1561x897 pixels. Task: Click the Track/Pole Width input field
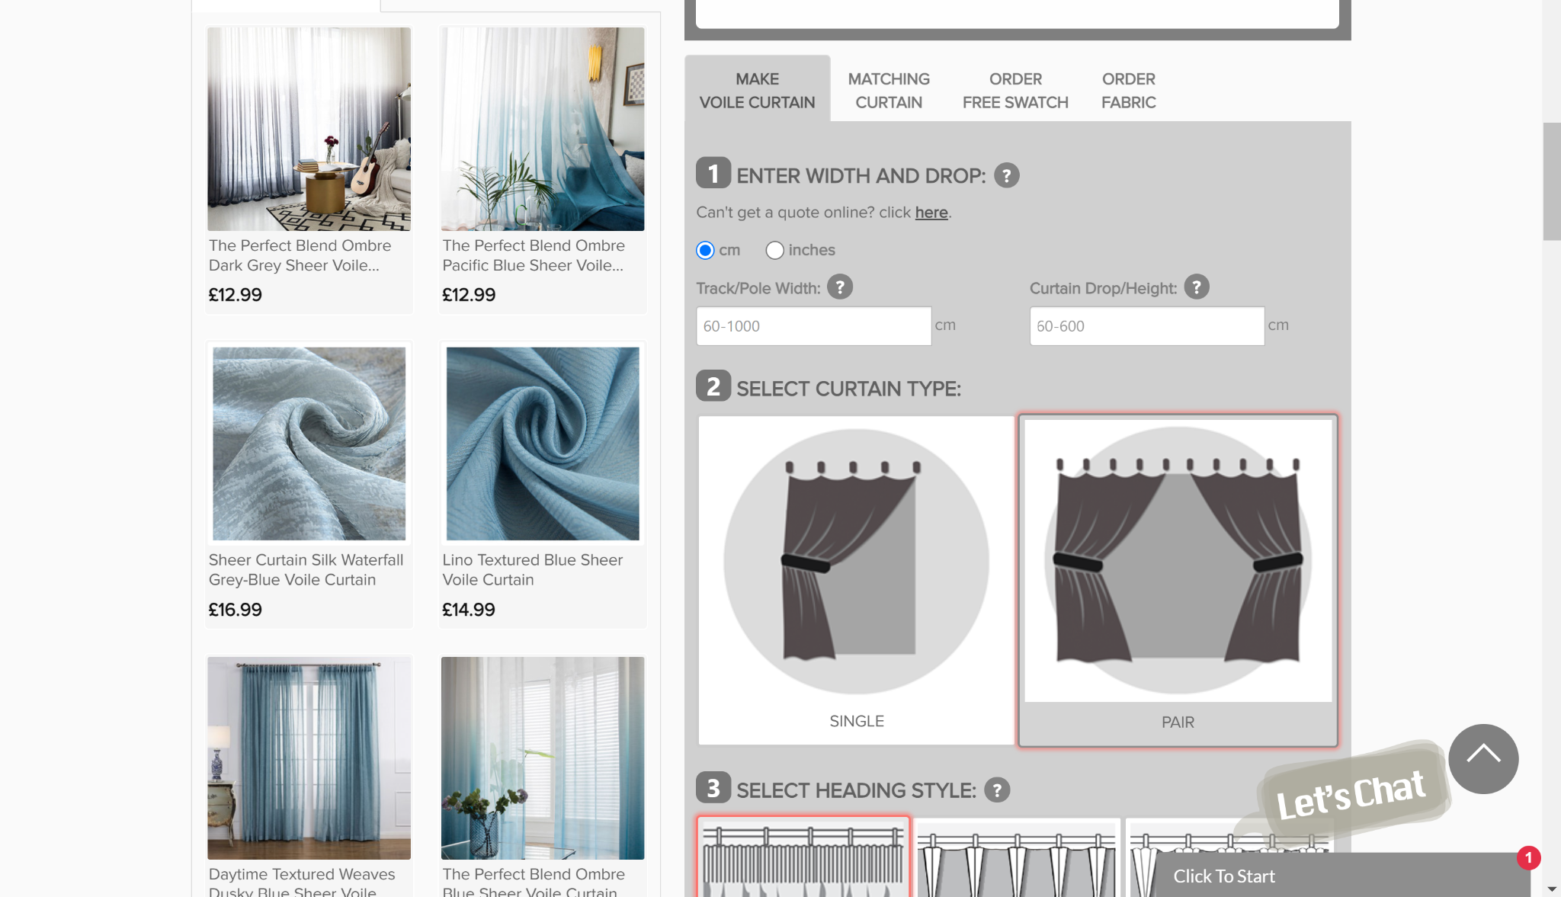[x=813, y=326]
